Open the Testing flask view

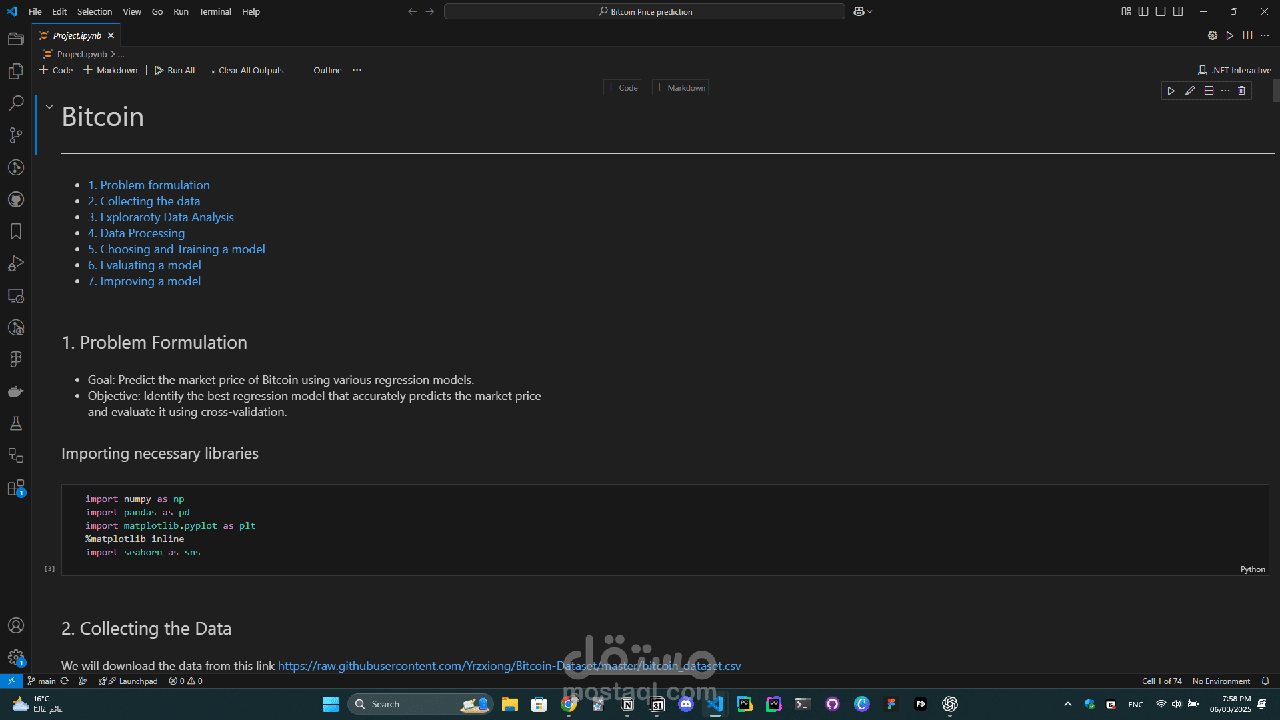click(16, 423)
